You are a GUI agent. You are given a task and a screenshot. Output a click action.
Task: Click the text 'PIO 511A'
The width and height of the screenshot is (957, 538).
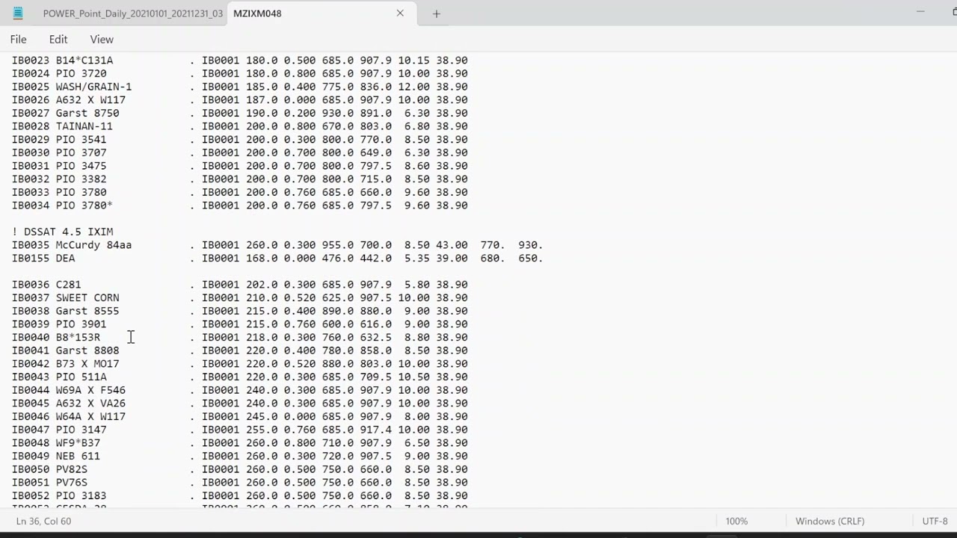tap(81, 377)
